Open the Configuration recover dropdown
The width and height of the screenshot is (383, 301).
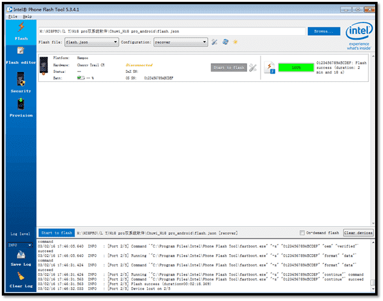point(181,42)
